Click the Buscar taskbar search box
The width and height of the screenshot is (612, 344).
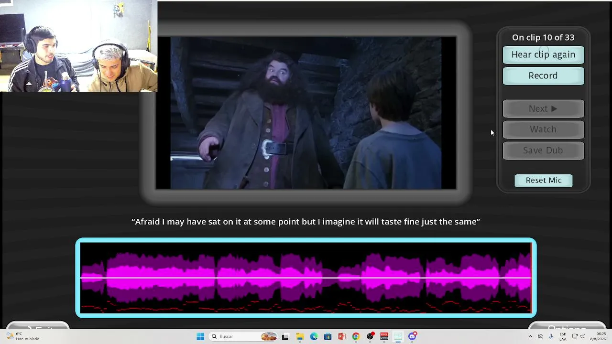tap(244, 336)
